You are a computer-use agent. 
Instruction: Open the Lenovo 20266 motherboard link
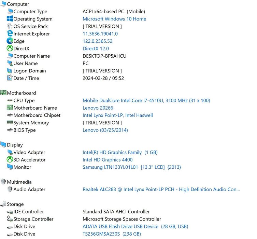tap(98, 108)
